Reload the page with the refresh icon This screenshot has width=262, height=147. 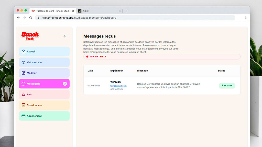31,18
